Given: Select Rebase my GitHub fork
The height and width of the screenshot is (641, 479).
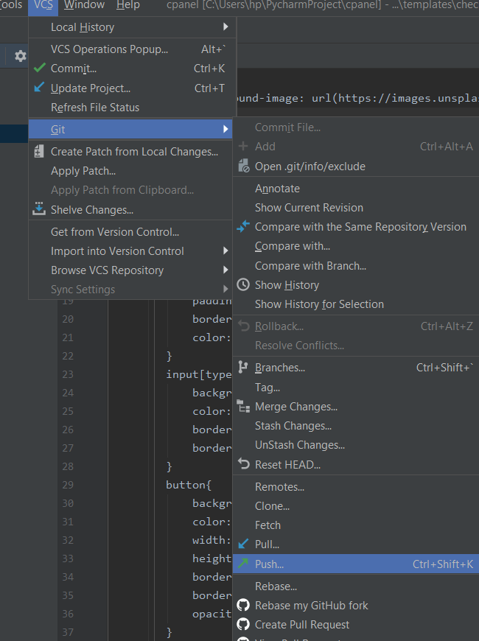Looking at the screenshot, I should point(312,606).
